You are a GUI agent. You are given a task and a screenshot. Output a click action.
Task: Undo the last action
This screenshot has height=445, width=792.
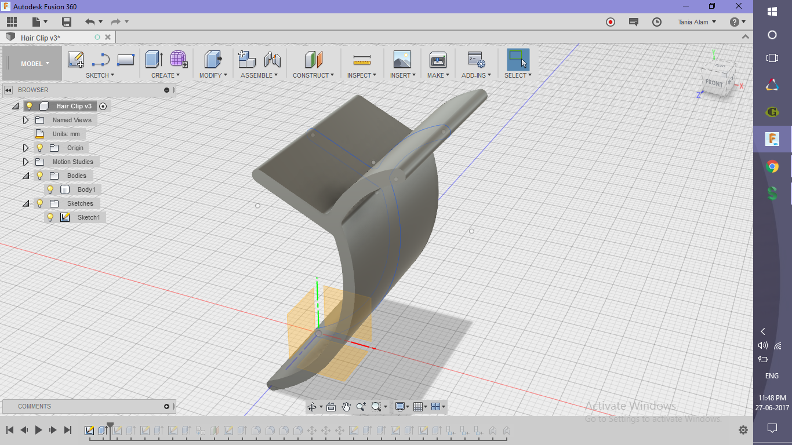(90, 22)
